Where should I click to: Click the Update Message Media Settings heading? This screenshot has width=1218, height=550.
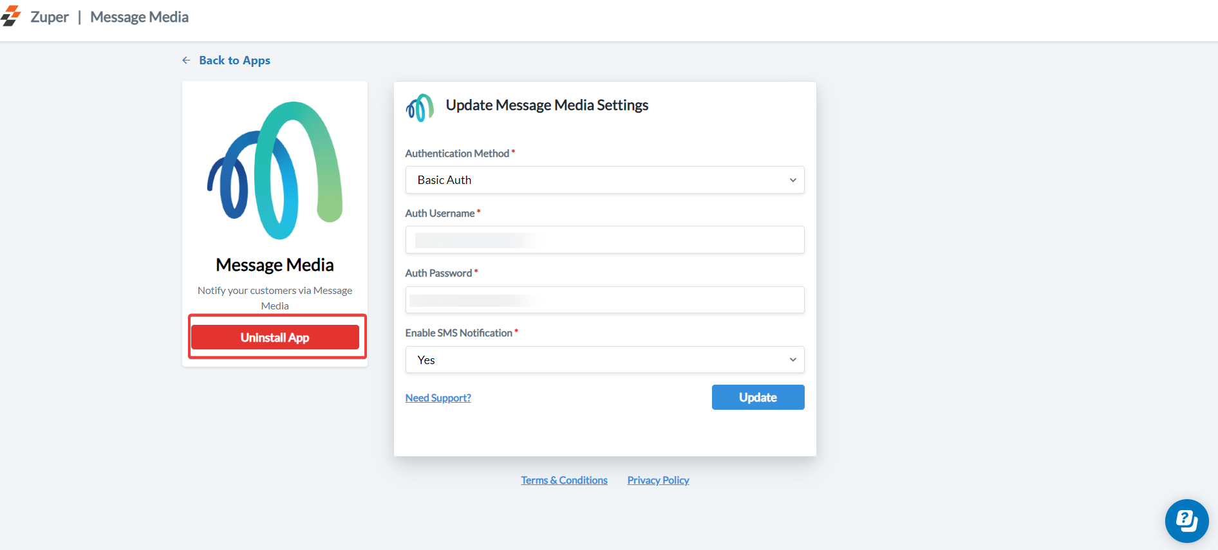(547, 105)
